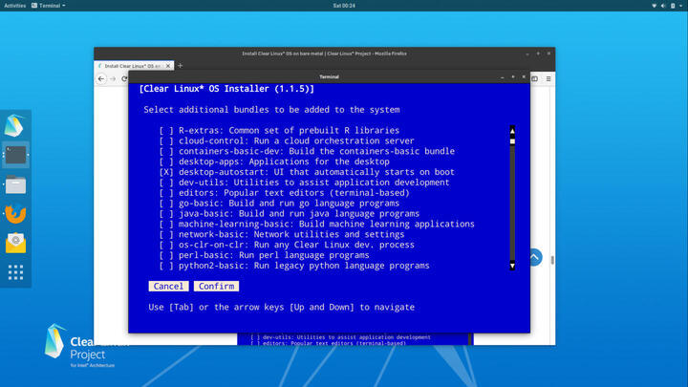Click 'Run legacy python language programs' text
This screenshot has width=688, height=387.
coord(341,266)
